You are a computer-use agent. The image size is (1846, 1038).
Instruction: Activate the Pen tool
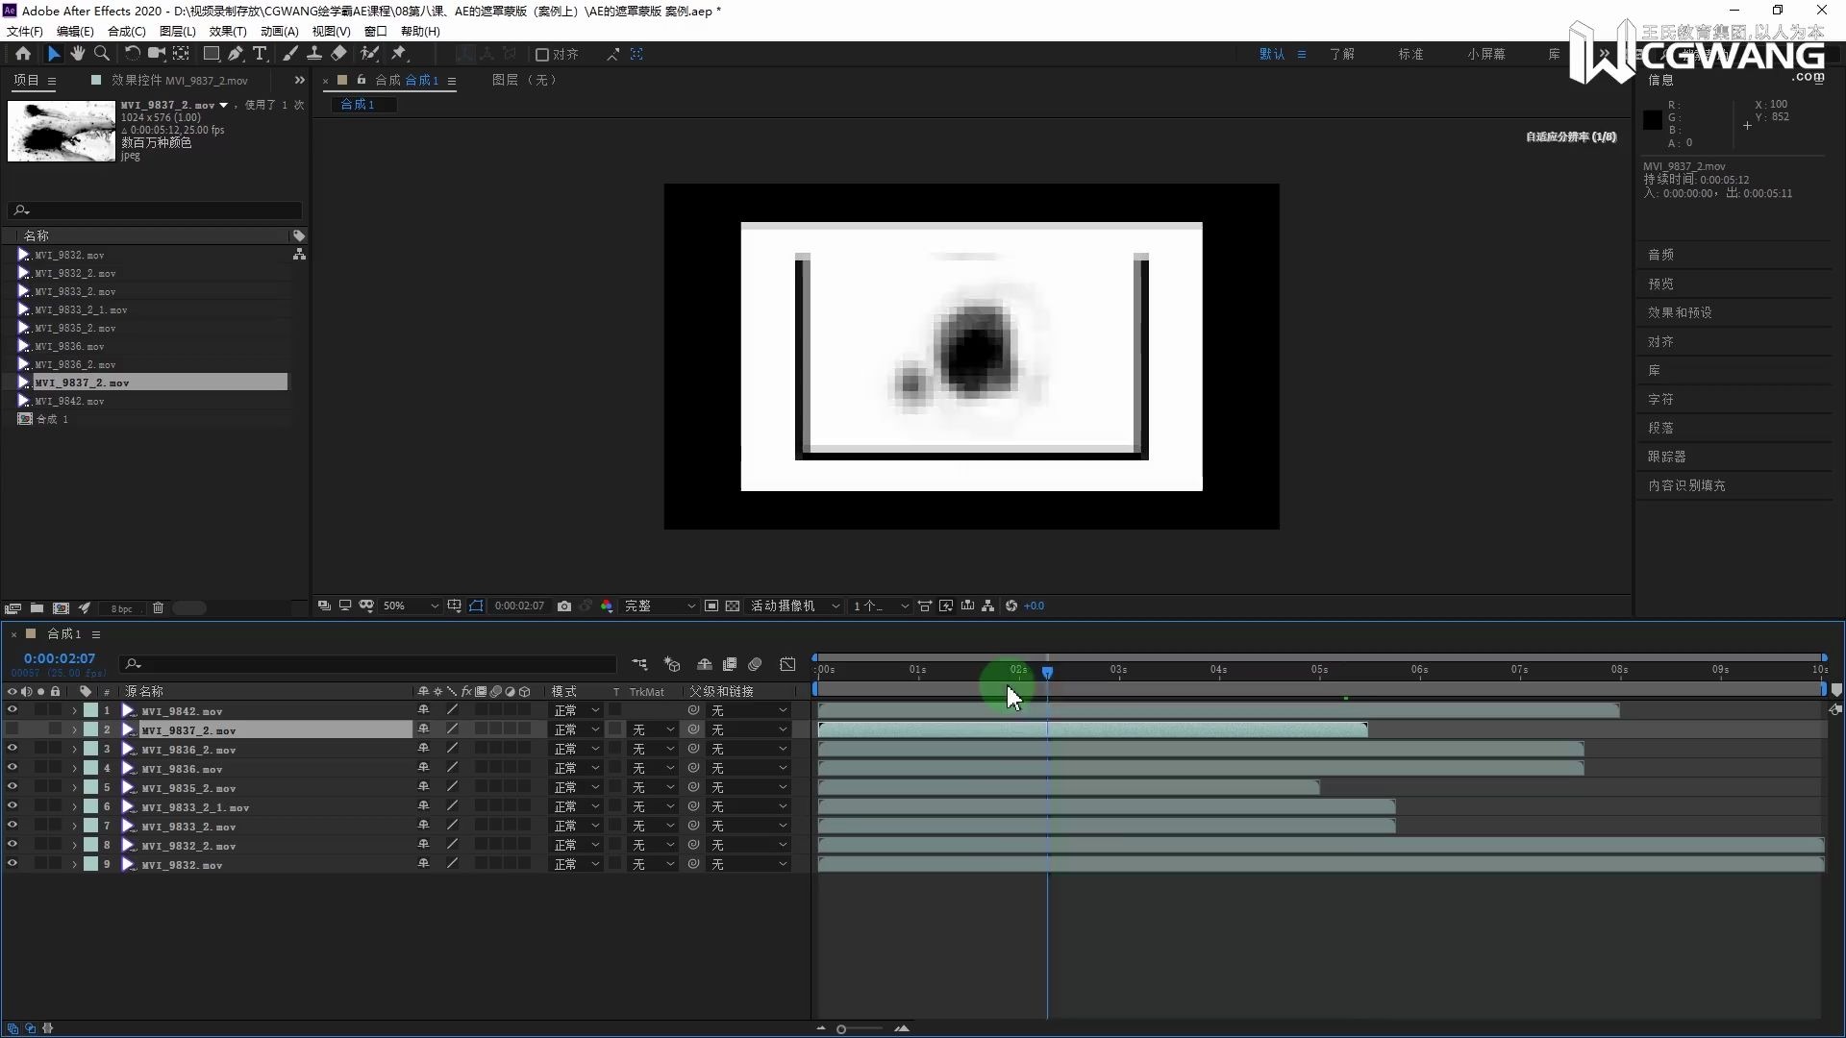pos(237,54)
